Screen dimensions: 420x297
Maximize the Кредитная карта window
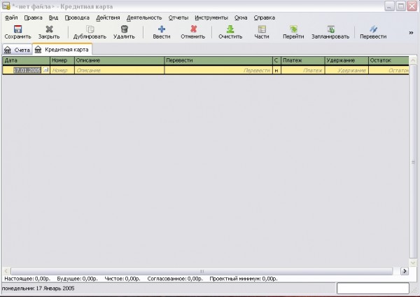point(400,6)
